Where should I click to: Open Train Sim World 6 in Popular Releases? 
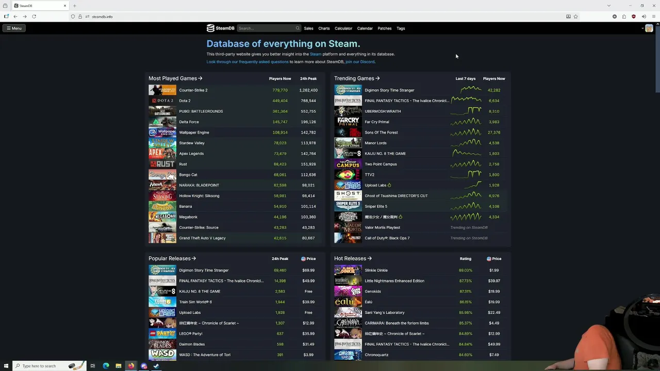195,302
